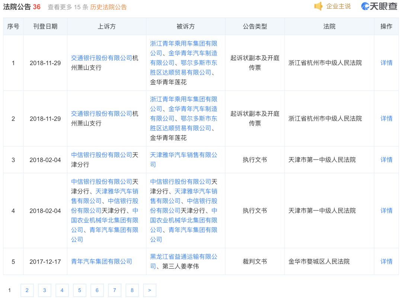The width and height of the screenshot is (402, 307).
Task: Select 裁判文书 announcement type cell
Action: (255, 261)
